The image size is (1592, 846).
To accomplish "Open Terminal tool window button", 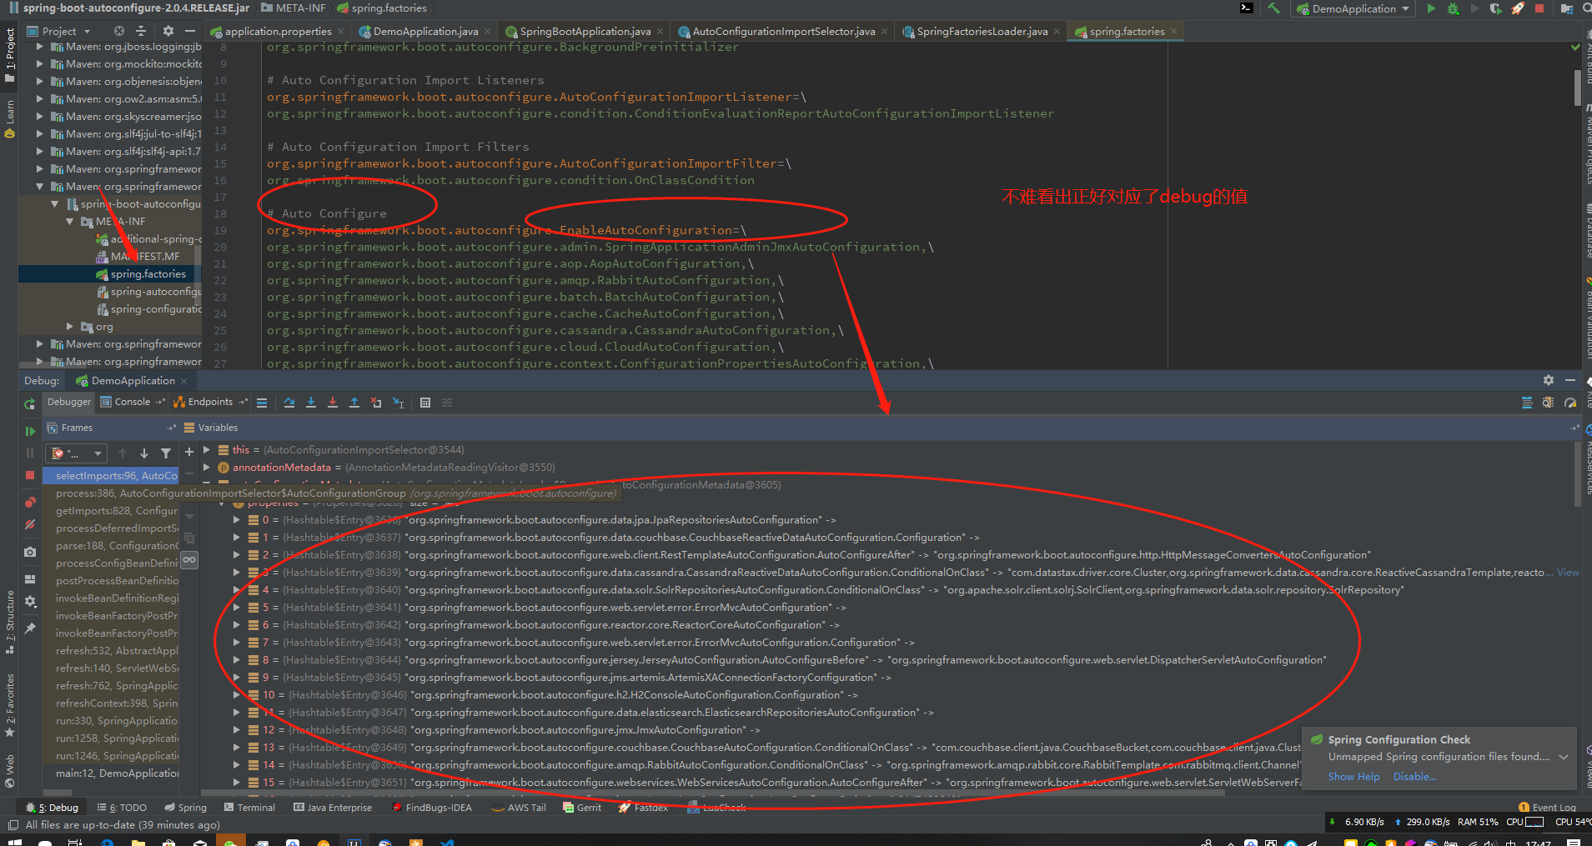I will (249, 808).
